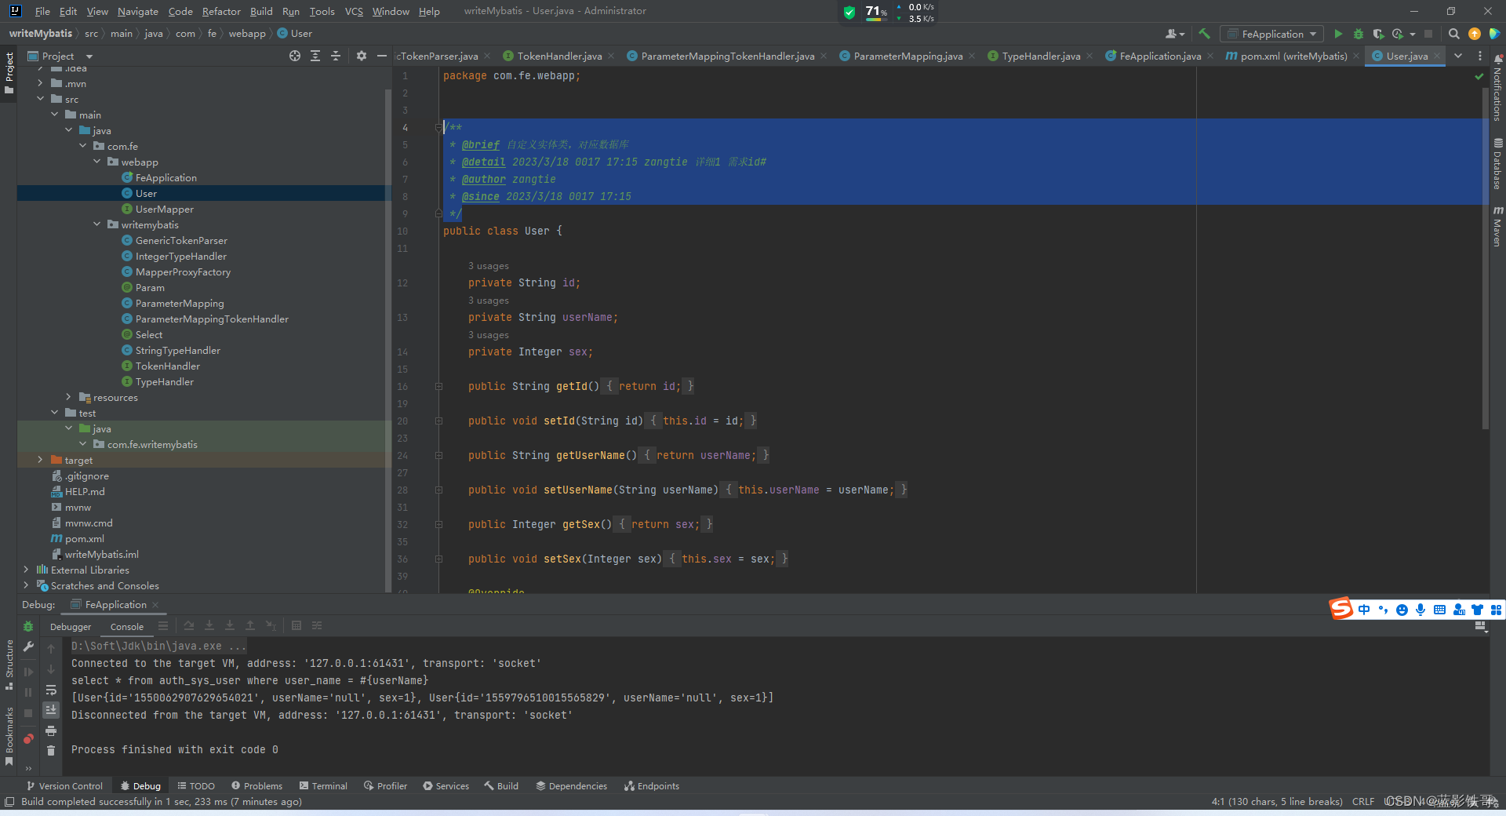Expand the resources folder
The height and width of the screenshot is (816, 1506).
(x=69, y=397)
